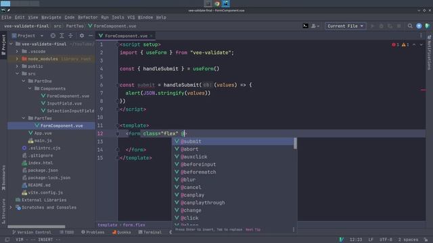Toggle tool window quick access icon
Image resolution: width=433 pixels, height=243 pixels.
[7, 240]
